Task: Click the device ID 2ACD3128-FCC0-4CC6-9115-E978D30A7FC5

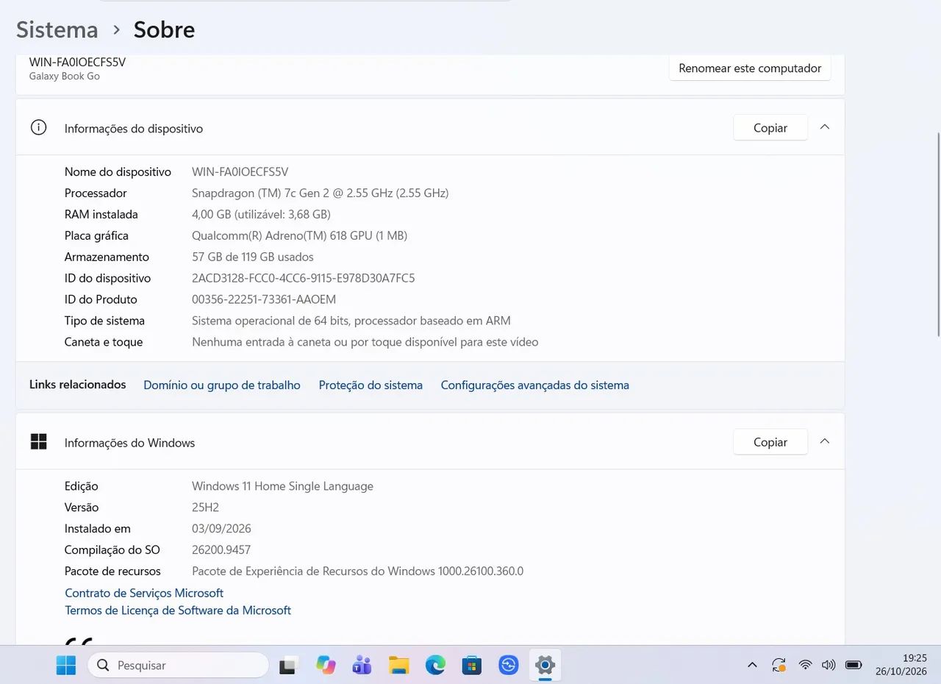Action: click(x=304, y=278)
